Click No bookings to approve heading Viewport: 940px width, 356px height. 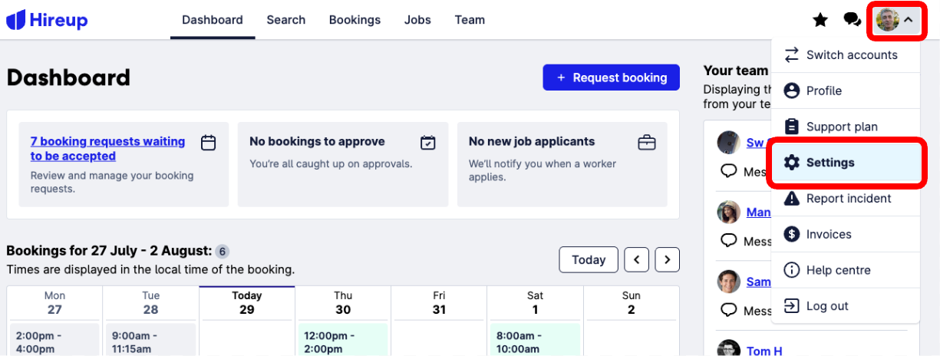point(317,142)
